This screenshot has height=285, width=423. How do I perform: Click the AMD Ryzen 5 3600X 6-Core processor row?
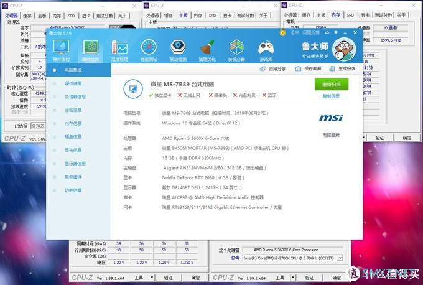coord(195,138)
